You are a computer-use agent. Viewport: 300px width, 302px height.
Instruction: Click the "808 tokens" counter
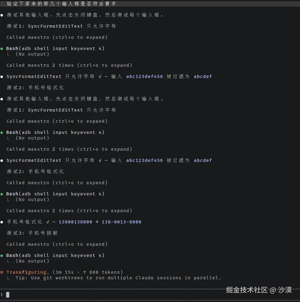(104, 272)
